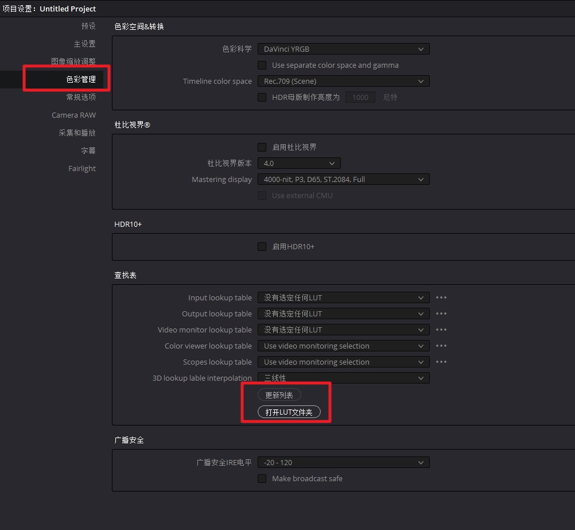Open 字幕 settings page
The width and height of the screenshot is (575, 530).
(x=88, y=151)
